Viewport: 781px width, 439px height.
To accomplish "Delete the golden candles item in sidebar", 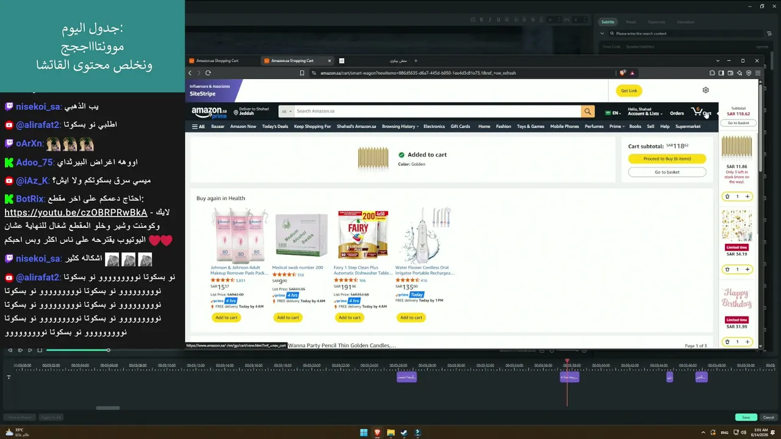I will click(x=727, y=196).
